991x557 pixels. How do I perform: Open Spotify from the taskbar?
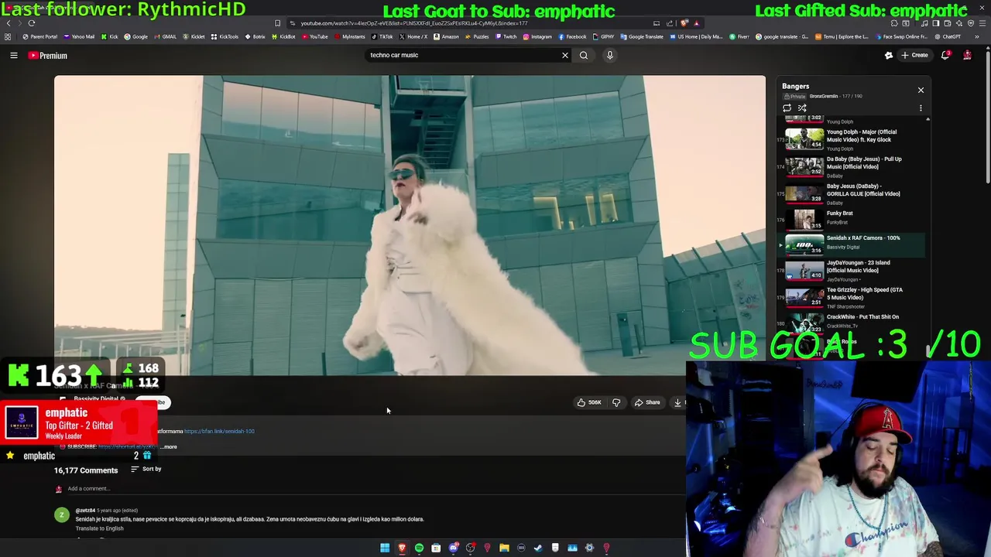click(419, 548)
